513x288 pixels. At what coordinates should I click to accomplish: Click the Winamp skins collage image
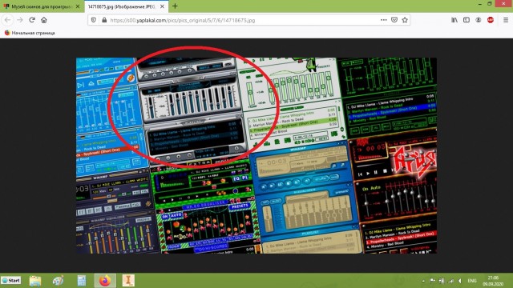256,155
